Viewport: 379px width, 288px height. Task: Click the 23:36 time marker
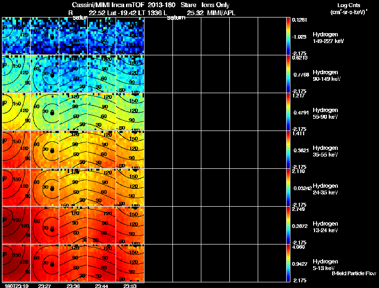coord(73,286)
